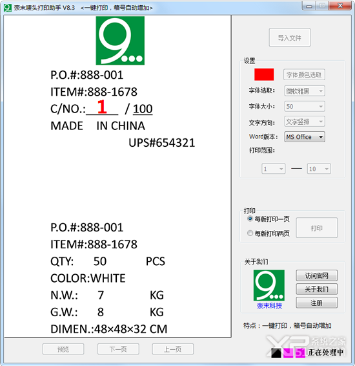Click the 打印 print button
Viewport: 355px width, 366px height.
(316, 228)
